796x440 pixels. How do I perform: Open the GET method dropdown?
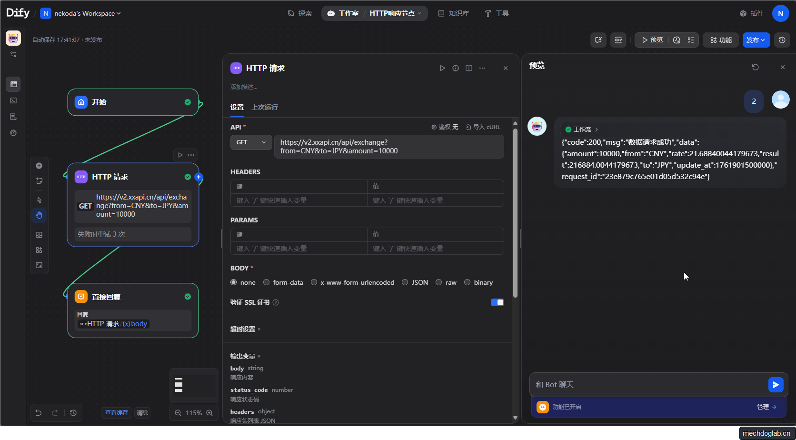coord(251,142)
